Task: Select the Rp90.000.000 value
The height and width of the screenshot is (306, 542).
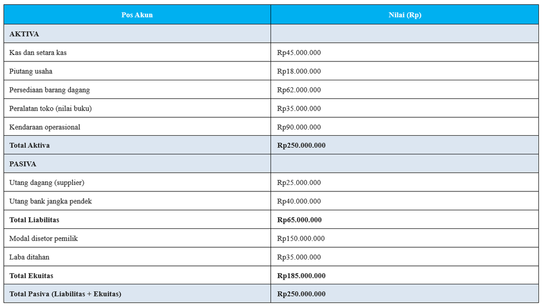Action: 299,127
